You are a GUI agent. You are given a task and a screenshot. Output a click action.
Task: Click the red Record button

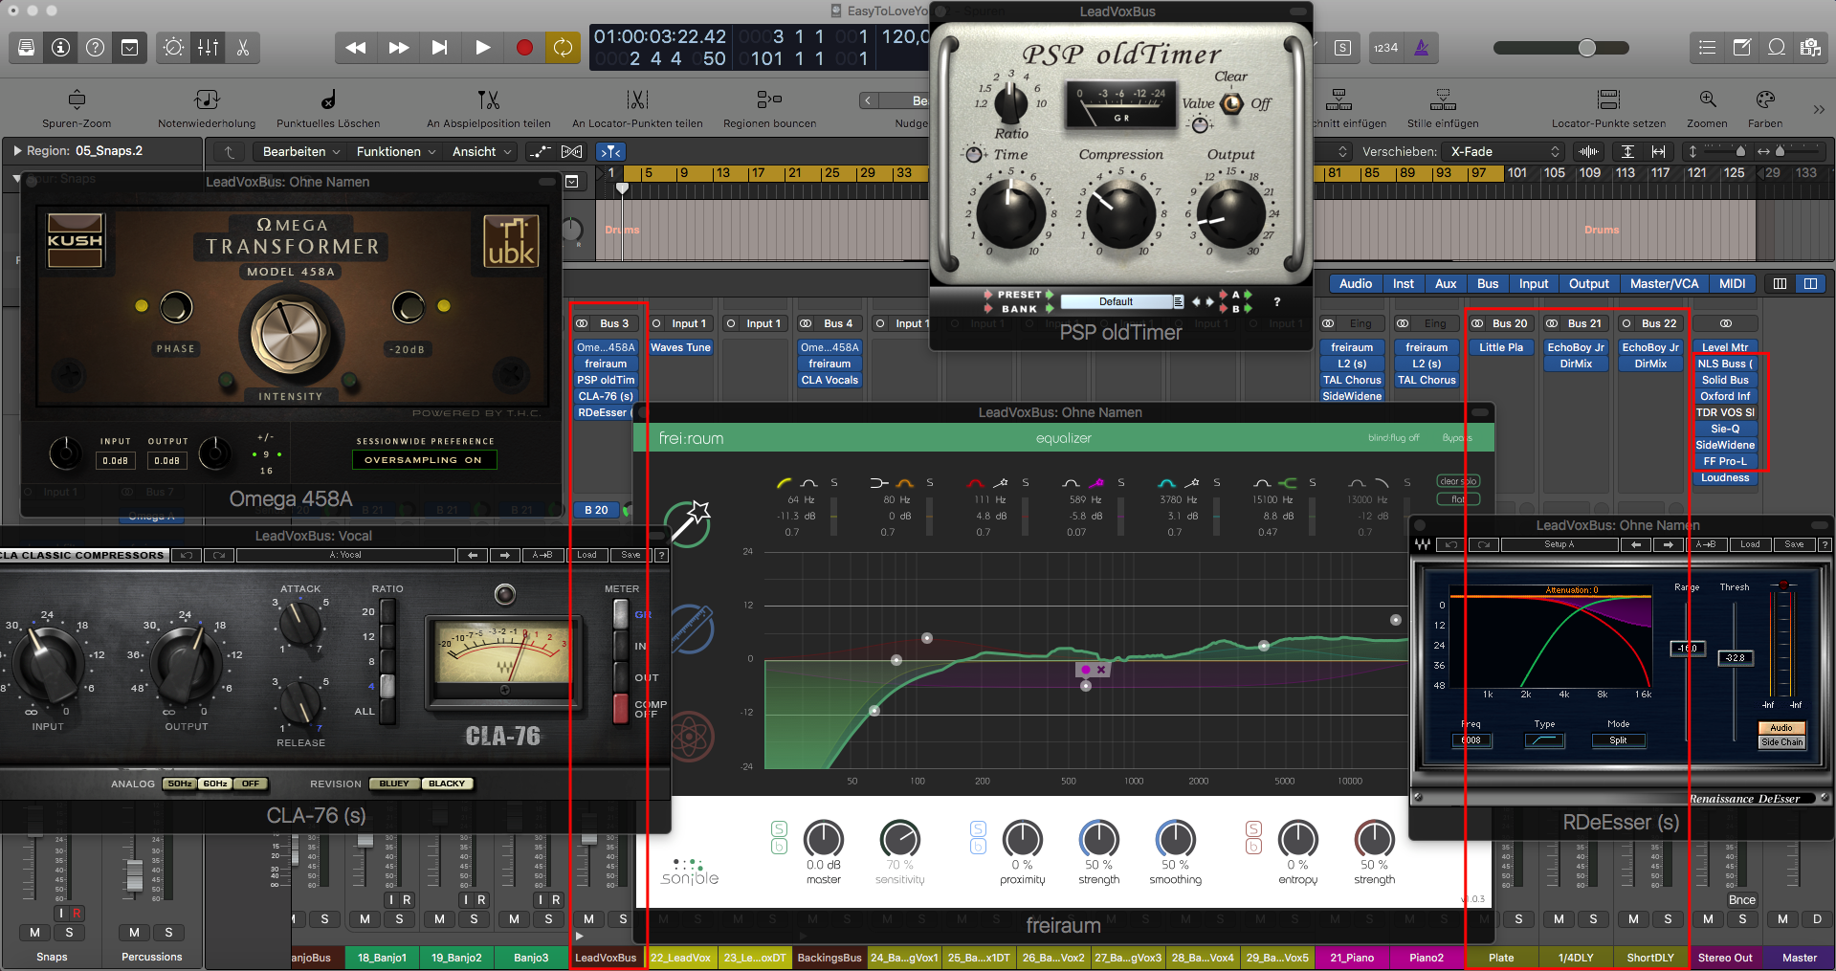point(524,48)
